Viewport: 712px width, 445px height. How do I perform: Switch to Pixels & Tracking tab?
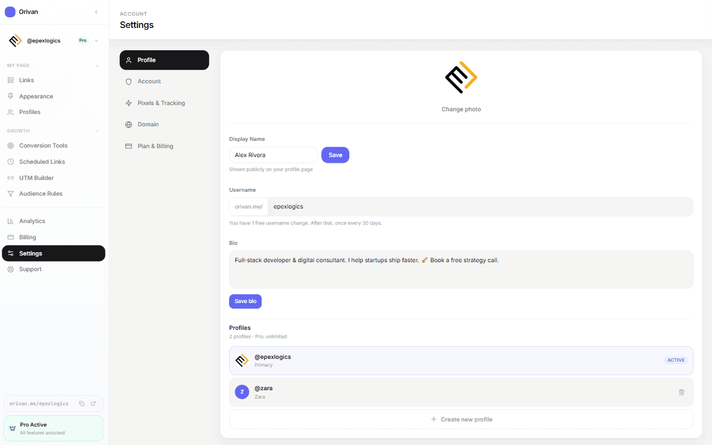(164, 103)
